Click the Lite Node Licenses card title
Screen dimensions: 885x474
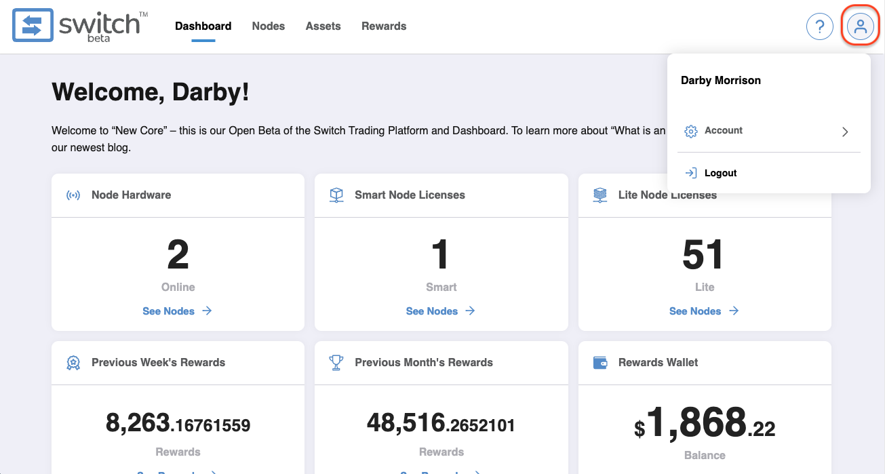(x=667, y=195)
